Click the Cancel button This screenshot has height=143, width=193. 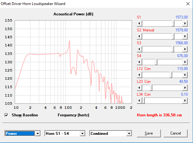click(x=176, y=133)
